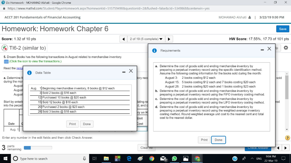Open WhatsApp from the taskbar
Image resolution: width=291 pixels, height=163 pixels.
click(174, 158)
